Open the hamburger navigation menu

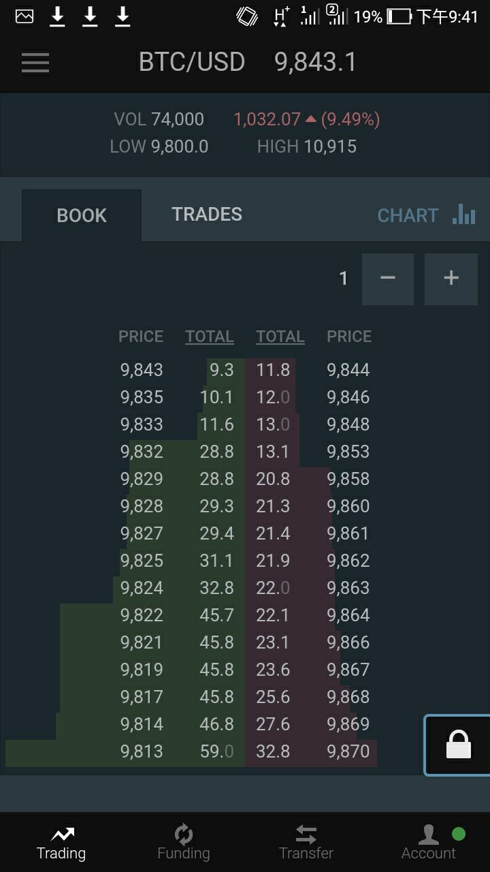pyautogui.click(x=35, y=63)
